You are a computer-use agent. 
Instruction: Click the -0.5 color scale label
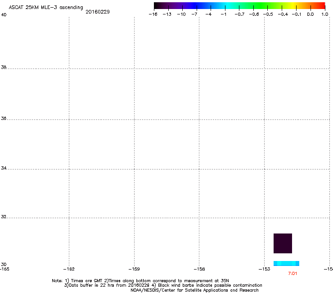click(268, 14)
